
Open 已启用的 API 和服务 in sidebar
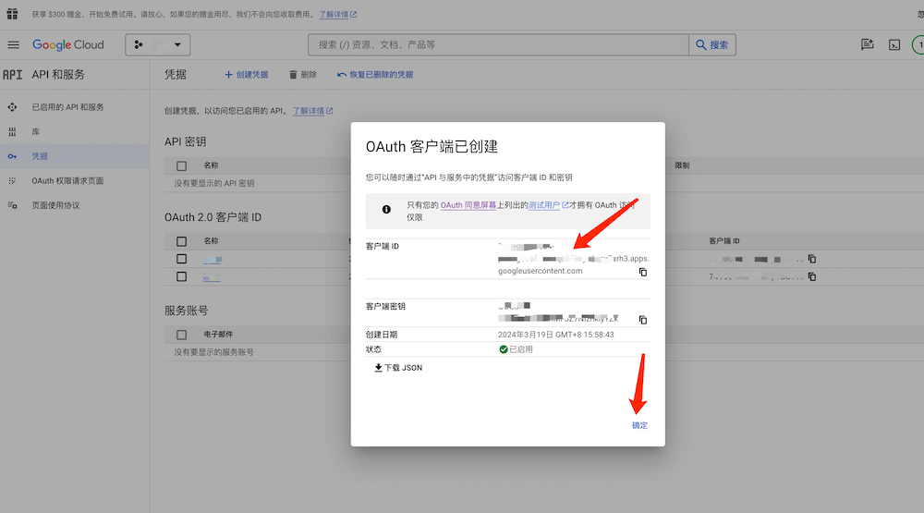(x=67, y=107)
